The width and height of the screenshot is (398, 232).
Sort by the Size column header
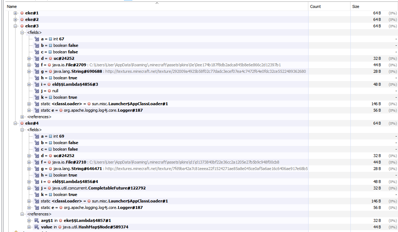pos(355,6)
